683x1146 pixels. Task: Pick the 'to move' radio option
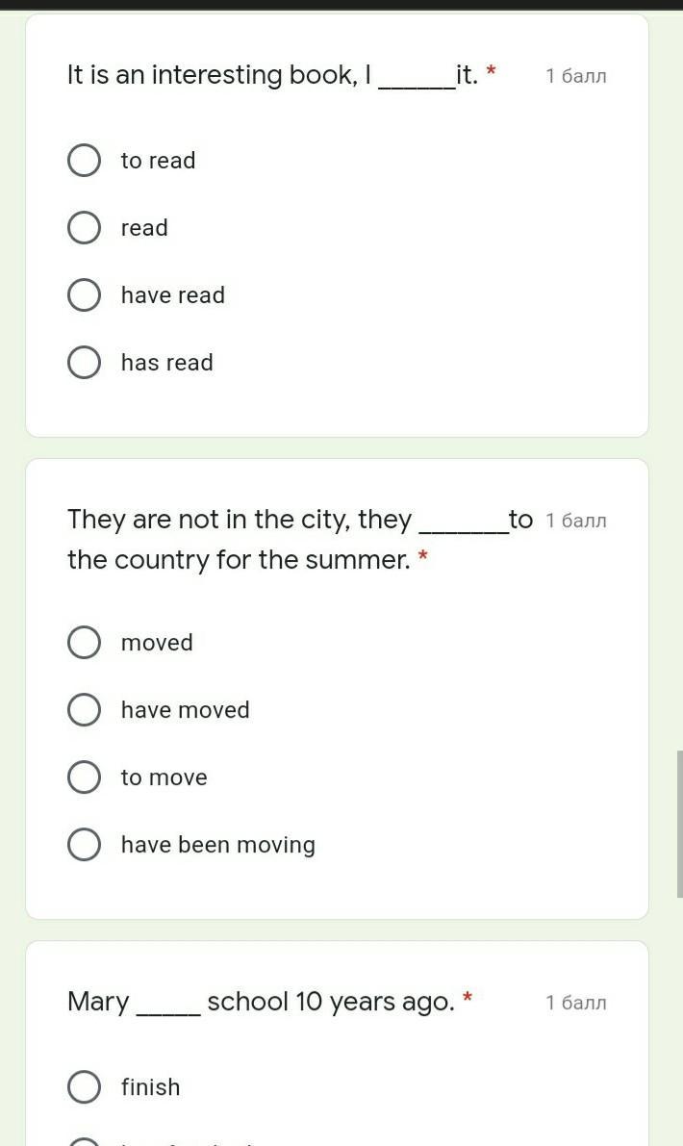pos(84,777)
